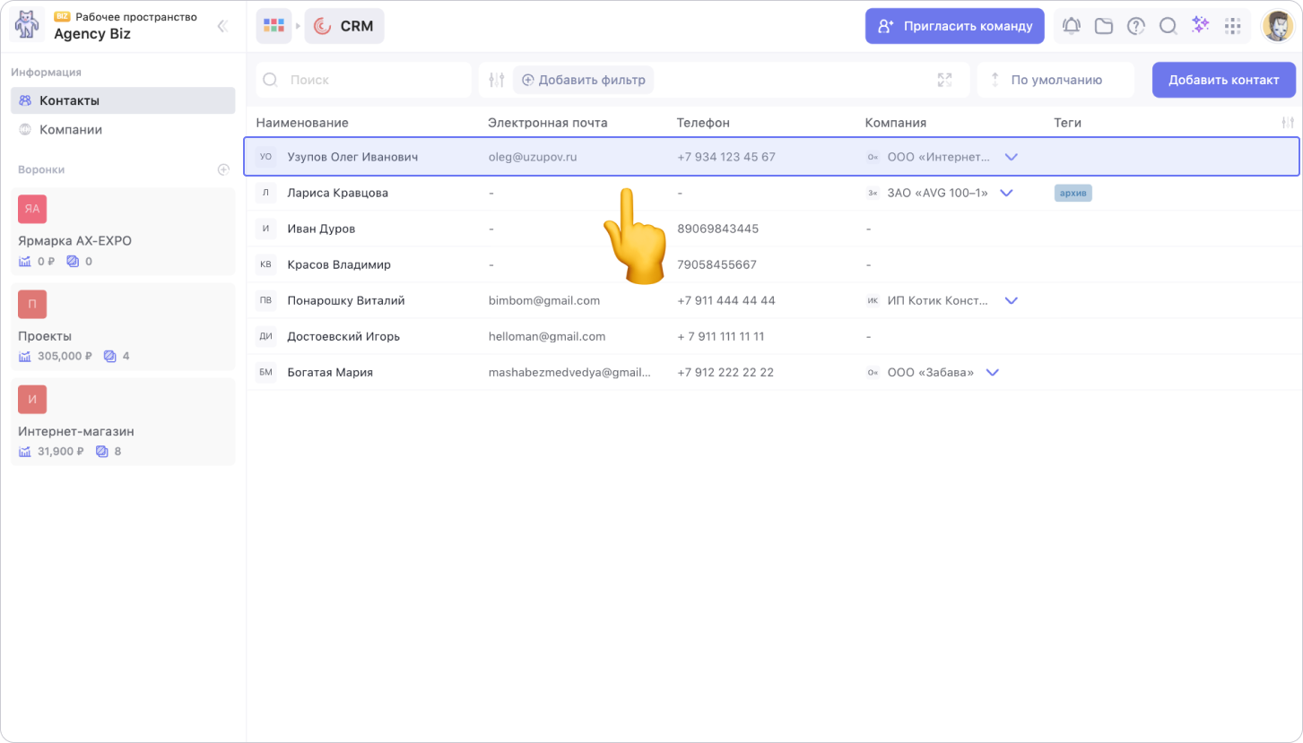Click the expand fullscreen icon in filter bar

(x=944, y=80)
